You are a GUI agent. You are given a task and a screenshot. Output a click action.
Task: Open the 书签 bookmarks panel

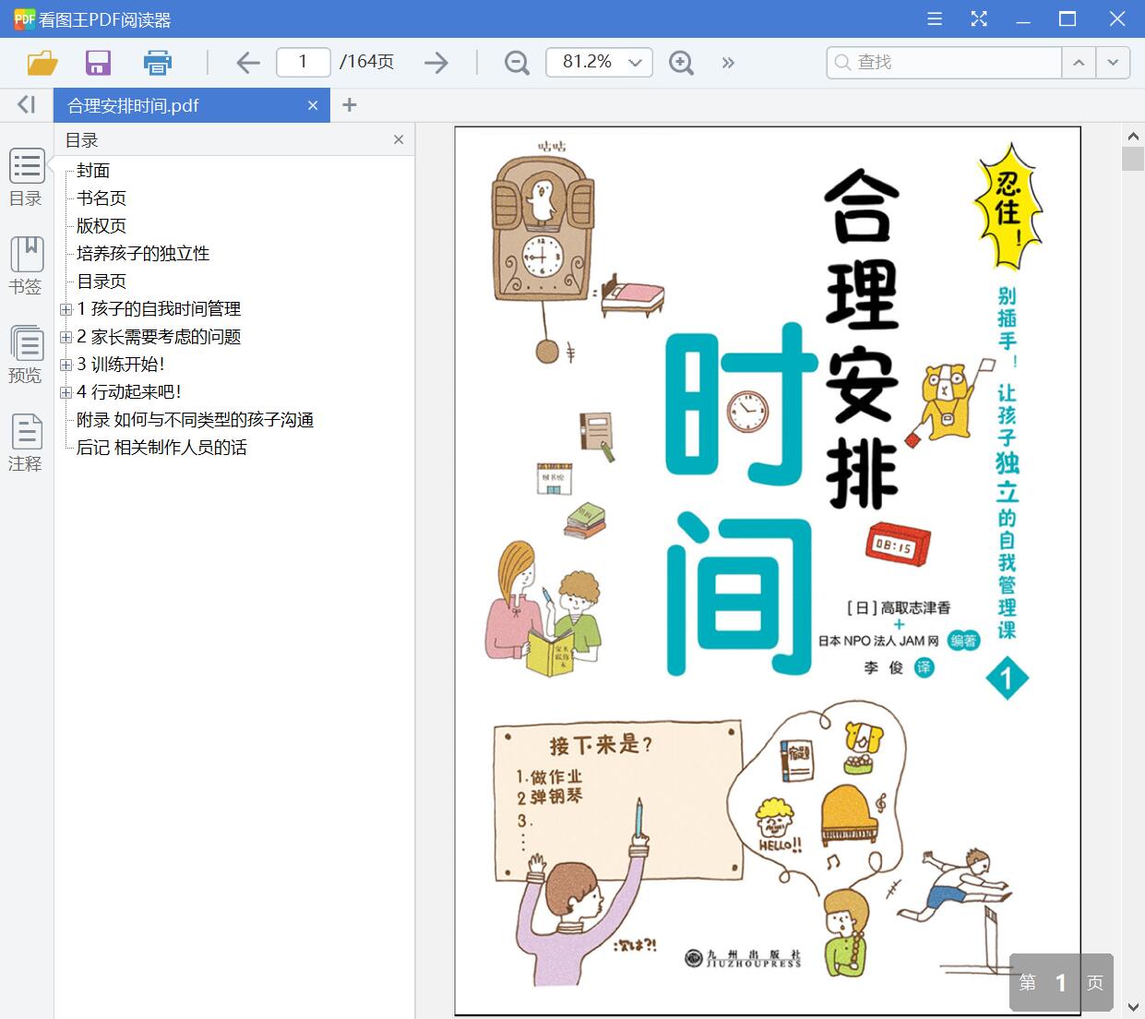pyautogui.click(x=27, y=266)
